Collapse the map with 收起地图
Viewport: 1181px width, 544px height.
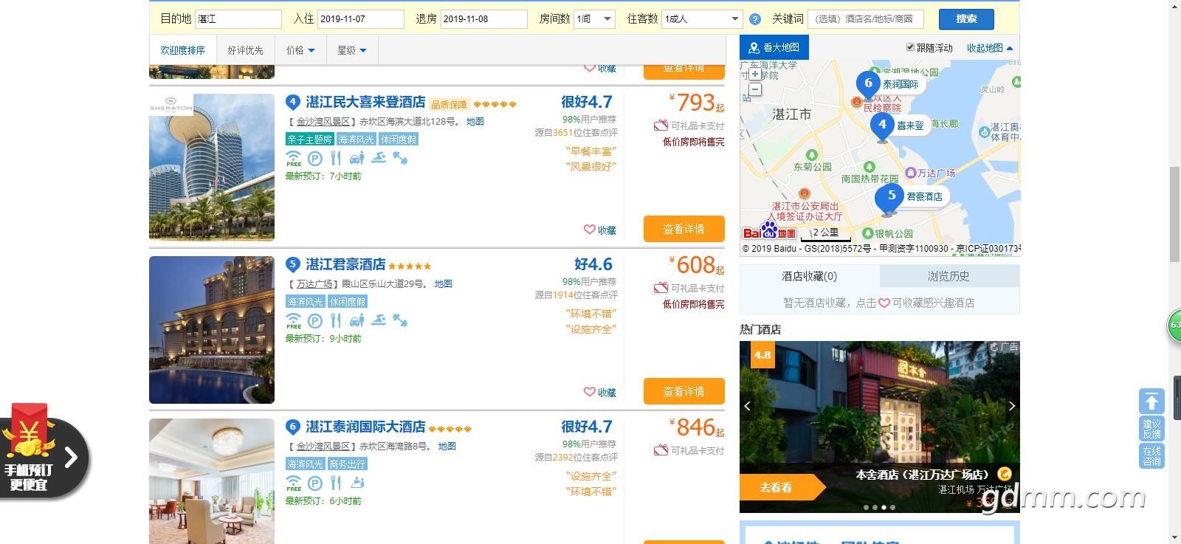point(990,48)
